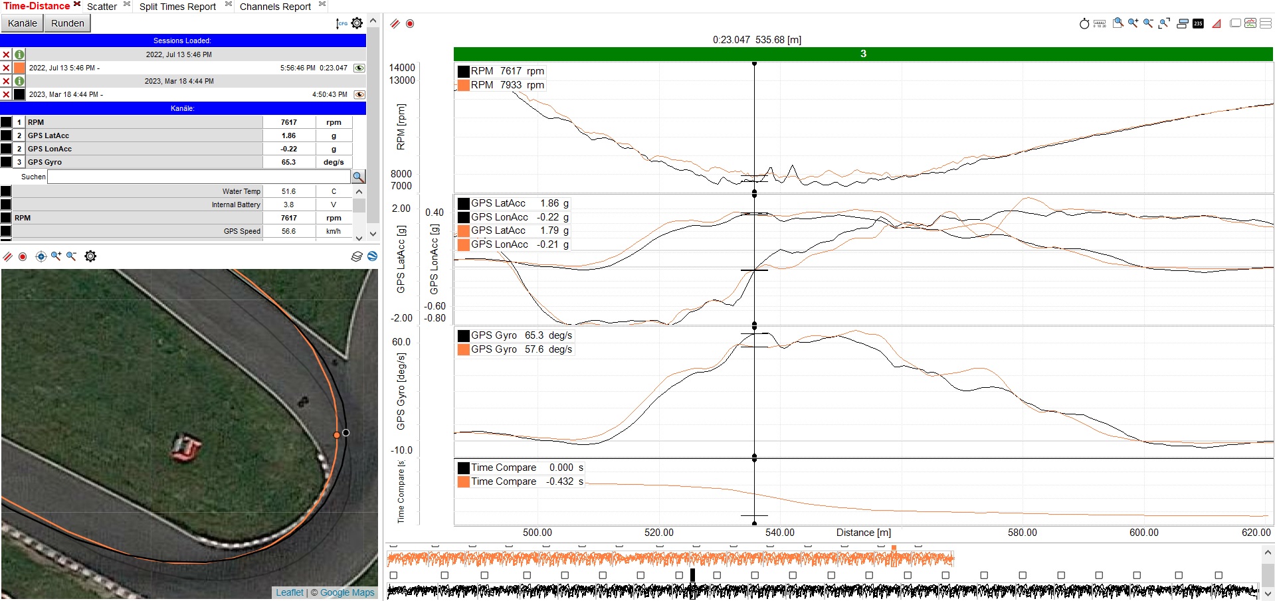Click the orange color swatch of 2022 lap
The image size is (1275, 601).
(19, 68)
